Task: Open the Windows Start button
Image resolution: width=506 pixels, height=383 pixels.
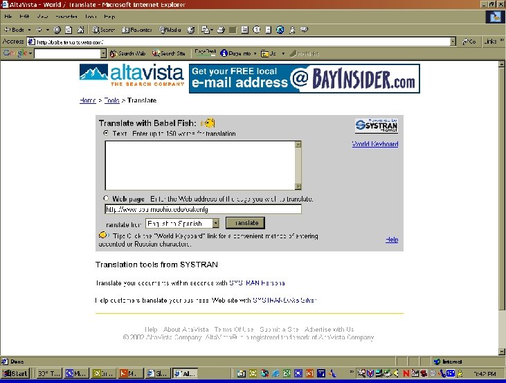Action: (15, 373)
